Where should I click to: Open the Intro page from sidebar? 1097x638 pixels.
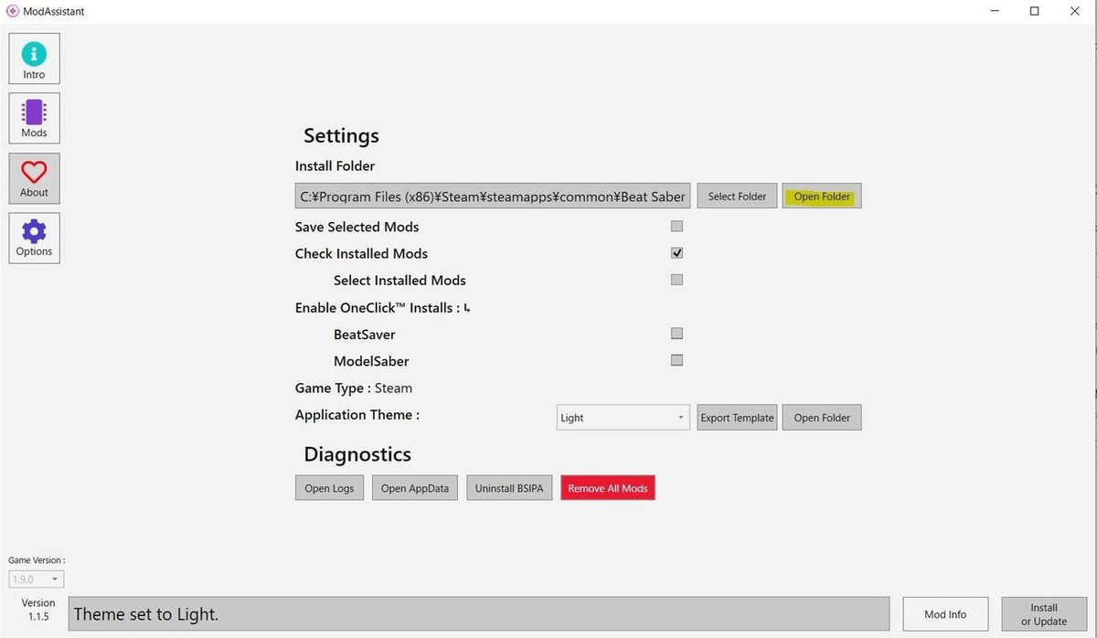(x=34, y=58)
